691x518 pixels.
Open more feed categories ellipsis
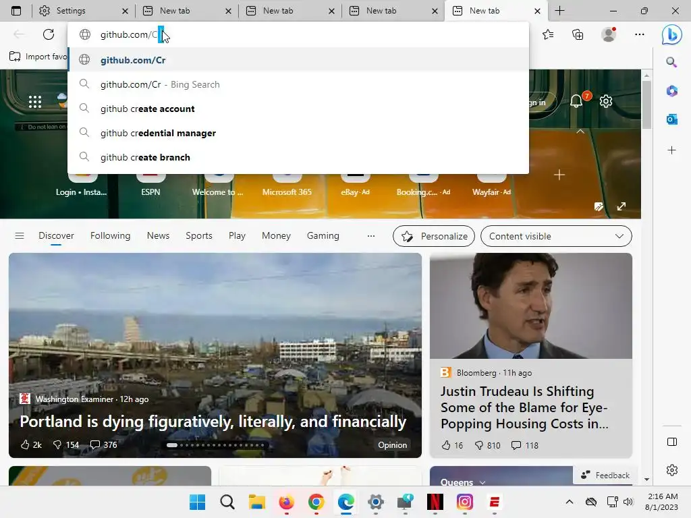click(x=371, y=236)
